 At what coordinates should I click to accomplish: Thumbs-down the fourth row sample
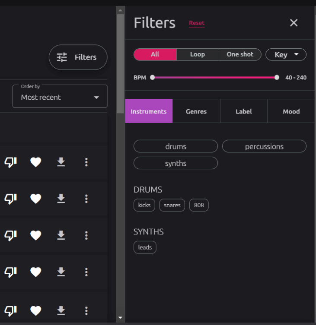(x=11, y=272)
